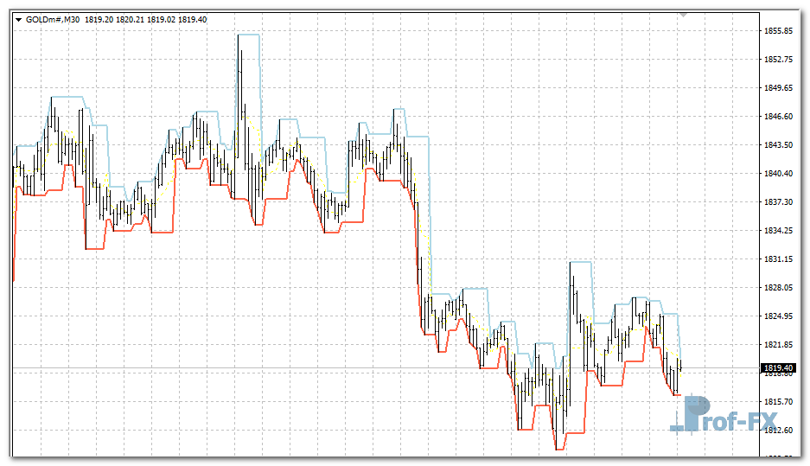Image resolution: width=810 pixels, height=466 pixels.
Task: Click the 1855.85 price scale label
Action: 779,31
